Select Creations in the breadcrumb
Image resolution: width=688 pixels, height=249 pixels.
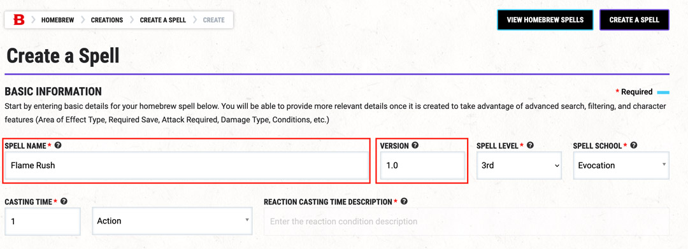[x=107, y=20]
